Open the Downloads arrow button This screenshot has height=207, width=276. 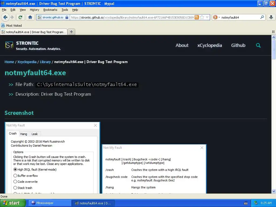click(x=271, y=17)
